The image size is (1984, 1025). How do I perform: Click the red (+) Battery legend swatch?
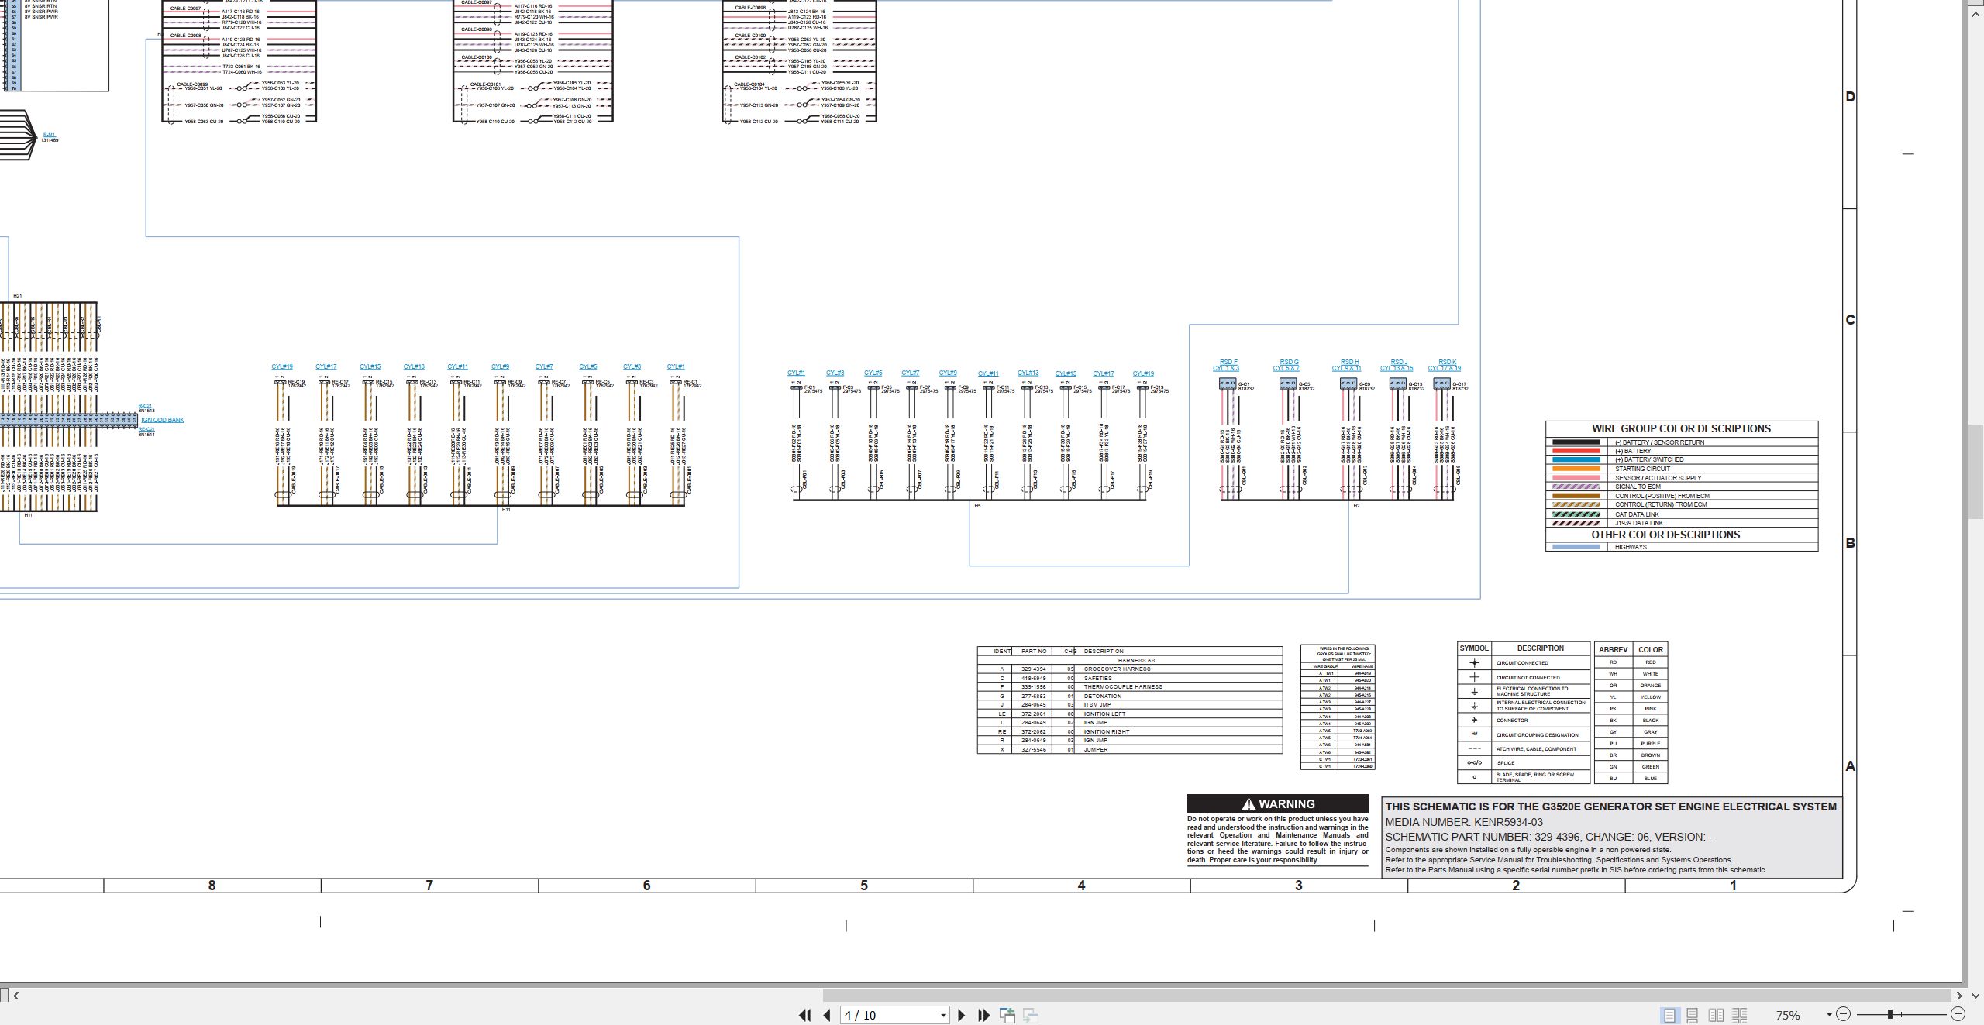click(1576, 451)
